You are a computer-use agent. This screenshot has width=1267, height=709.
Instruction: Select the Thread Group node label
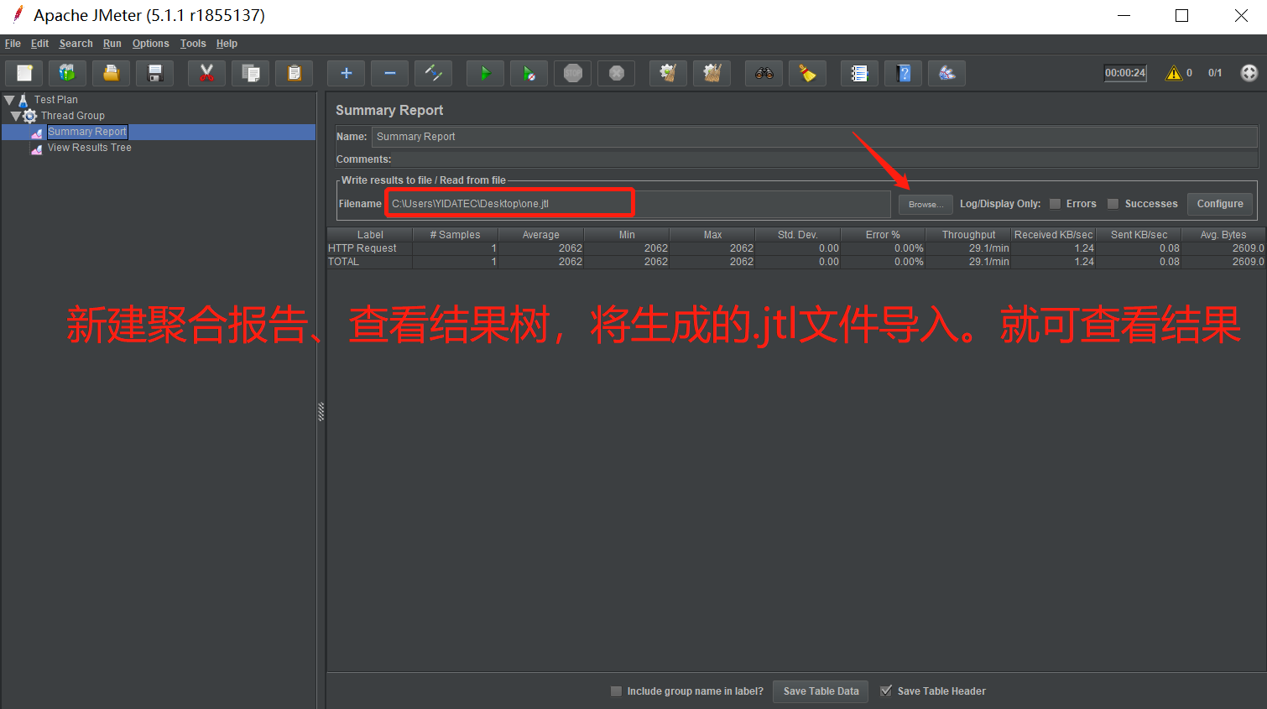[x=73, y=116]
